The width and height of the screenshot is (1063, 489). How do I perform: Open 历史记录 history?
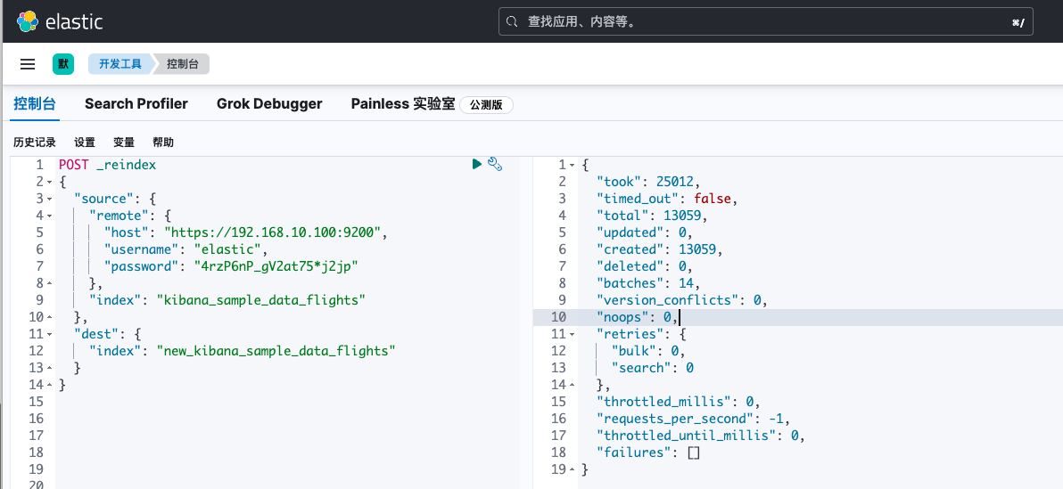(x=35, y=143)
